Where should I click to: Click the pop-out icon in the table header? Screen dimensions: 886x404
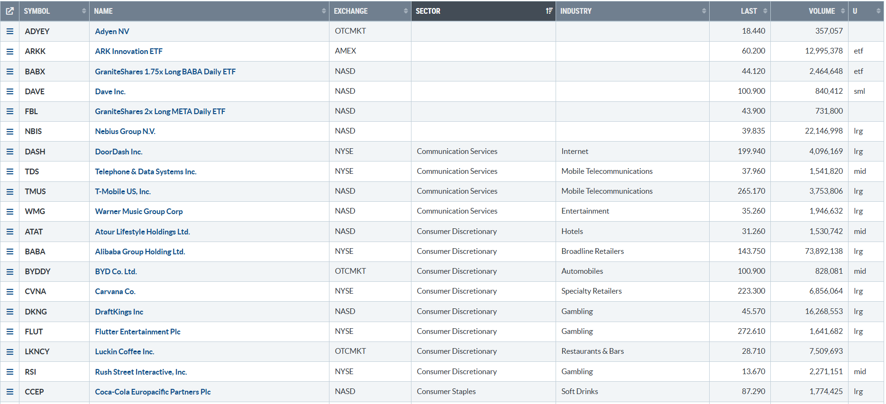point(9,11)
